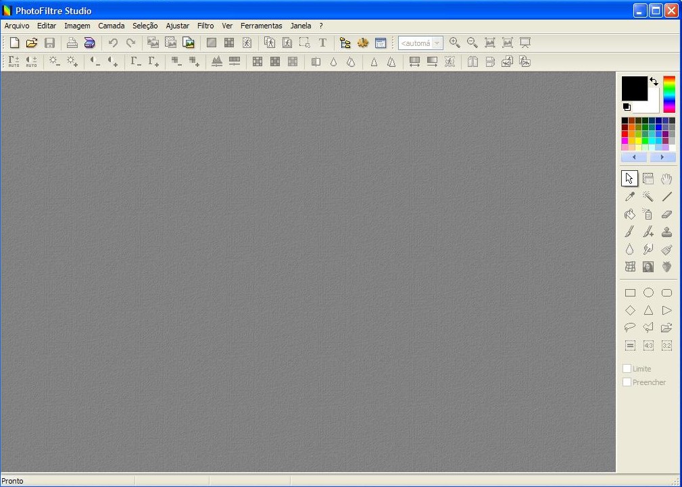This screenshot has width=682, height=487.
Task: Select the triangle selection shape
Action: click(x=648, y=311)
